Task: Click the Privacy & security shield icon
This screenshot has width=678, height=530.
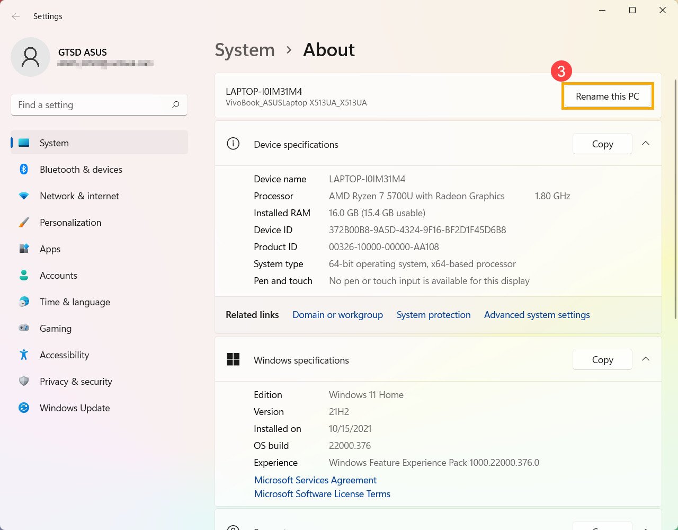Action: (x=24, y=382)
